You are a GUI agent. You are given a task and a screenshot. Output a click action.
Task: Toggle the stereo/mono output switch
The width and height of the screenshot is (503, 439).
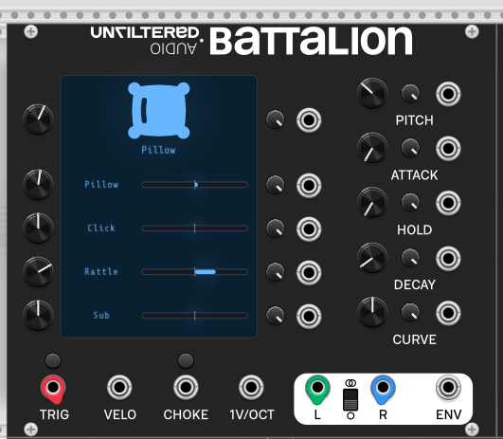pyautogui.click(x=350, y=400)
